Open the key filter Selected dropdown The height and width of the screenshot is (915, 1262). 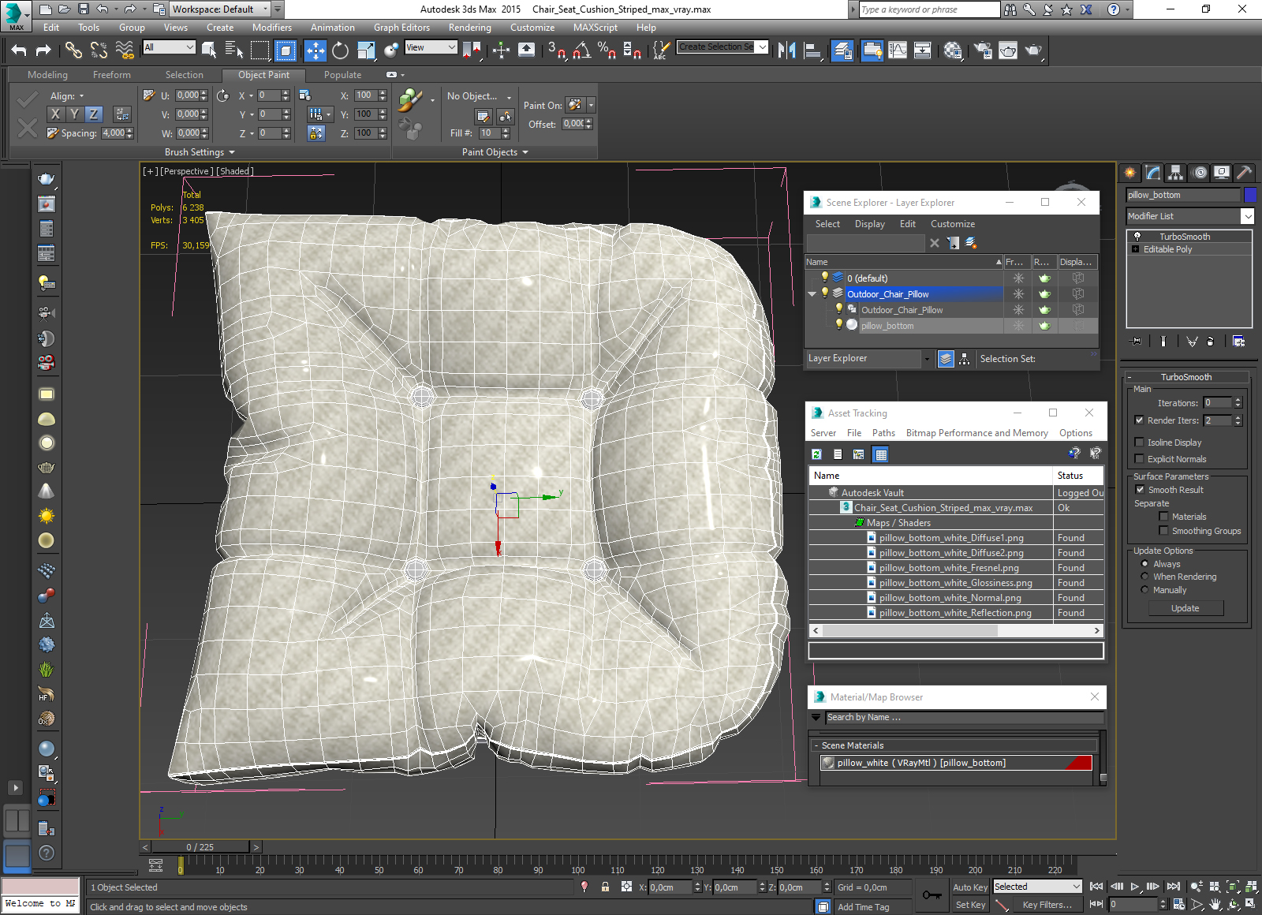[1037, 887]
